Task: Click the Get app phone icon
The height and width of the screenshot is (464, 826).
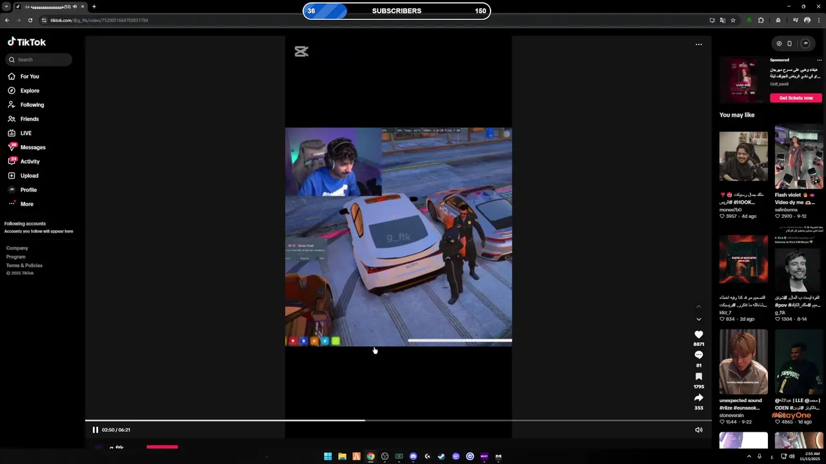Action: [789, 43]
